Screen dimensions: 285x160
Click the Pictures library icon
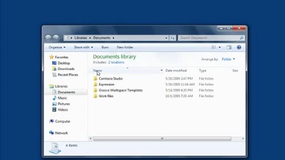(54, 104)
